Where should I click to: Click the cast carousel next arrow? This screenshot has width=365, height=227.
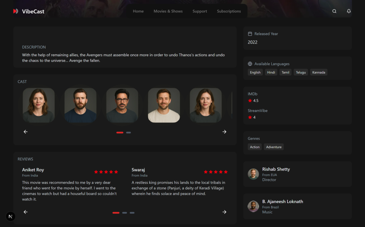pos(224,132)
